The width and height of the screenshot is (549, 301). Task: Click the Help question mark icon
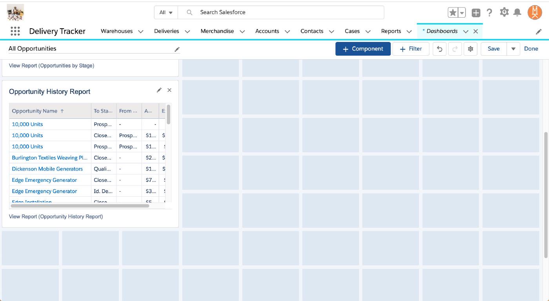click(x=489, y=13)
